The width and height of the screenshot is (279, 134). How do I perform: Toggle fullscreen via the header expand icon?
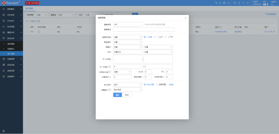point(220,3)
